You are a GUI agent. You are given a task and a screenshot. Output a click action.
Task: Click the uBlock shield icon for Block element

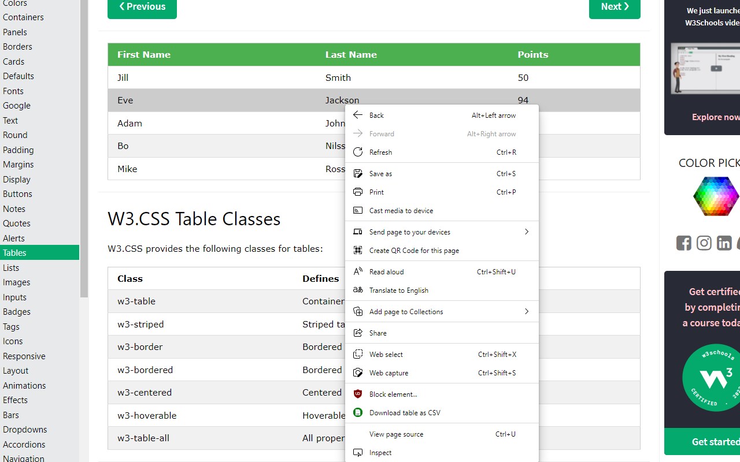tap(358, 394)
